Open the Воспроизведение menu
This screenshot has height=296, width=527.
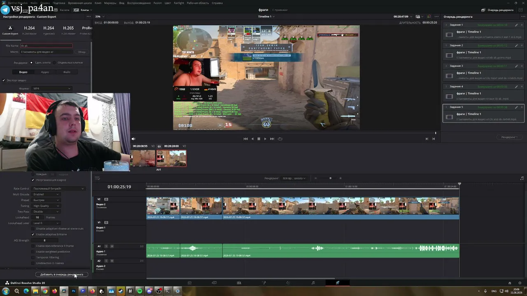pyautogui.click(x=139, y=3)
